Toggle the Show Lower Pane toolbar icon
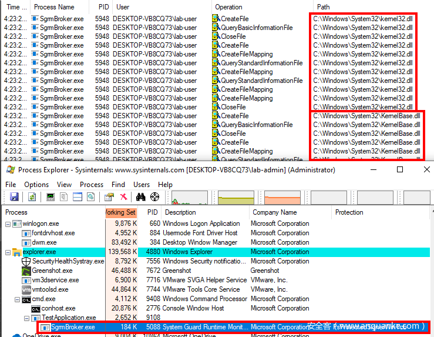434x337 pixels. pos(78,197)
